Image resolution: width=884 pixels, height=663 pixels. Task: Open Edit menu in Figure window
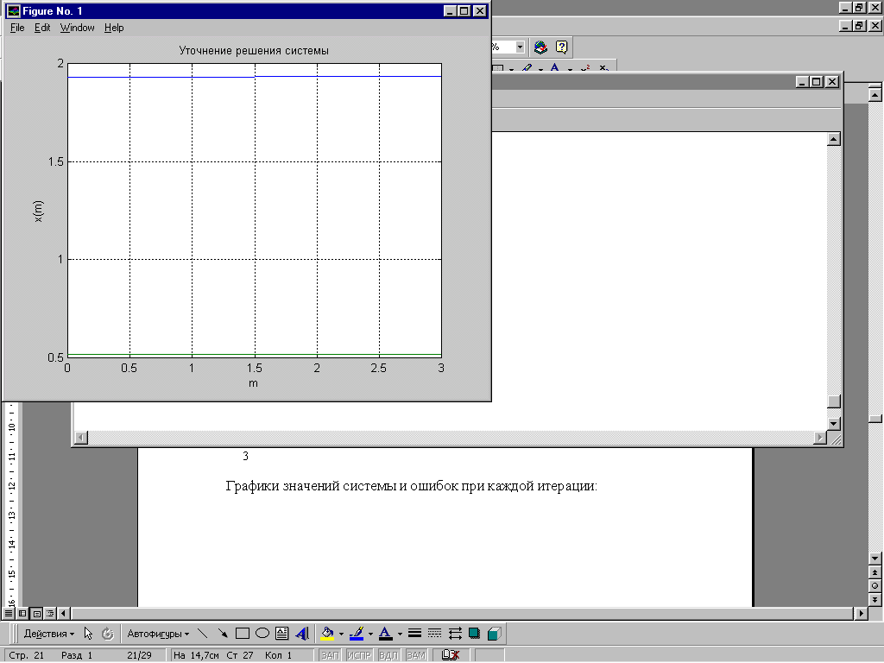[x=42, y=28]
